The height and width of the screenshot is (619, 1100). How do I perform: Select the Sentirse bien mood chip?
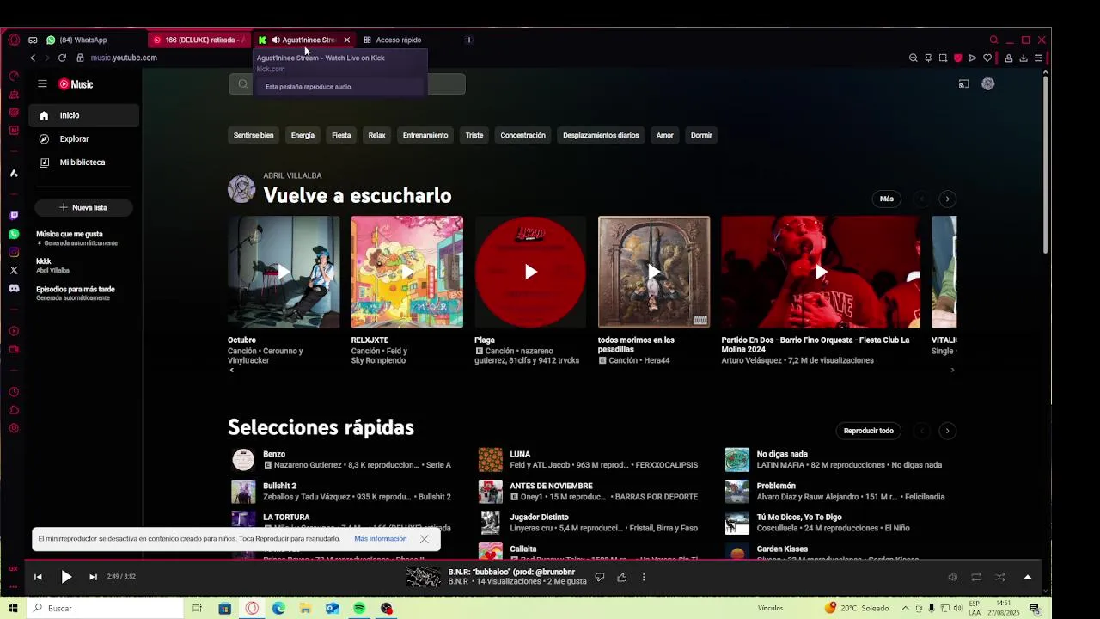point(254,135)
